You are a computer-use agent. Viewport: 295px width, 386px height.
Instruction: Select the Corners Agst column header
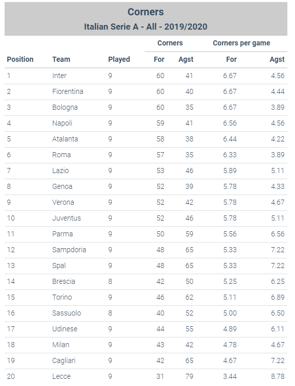185,60
